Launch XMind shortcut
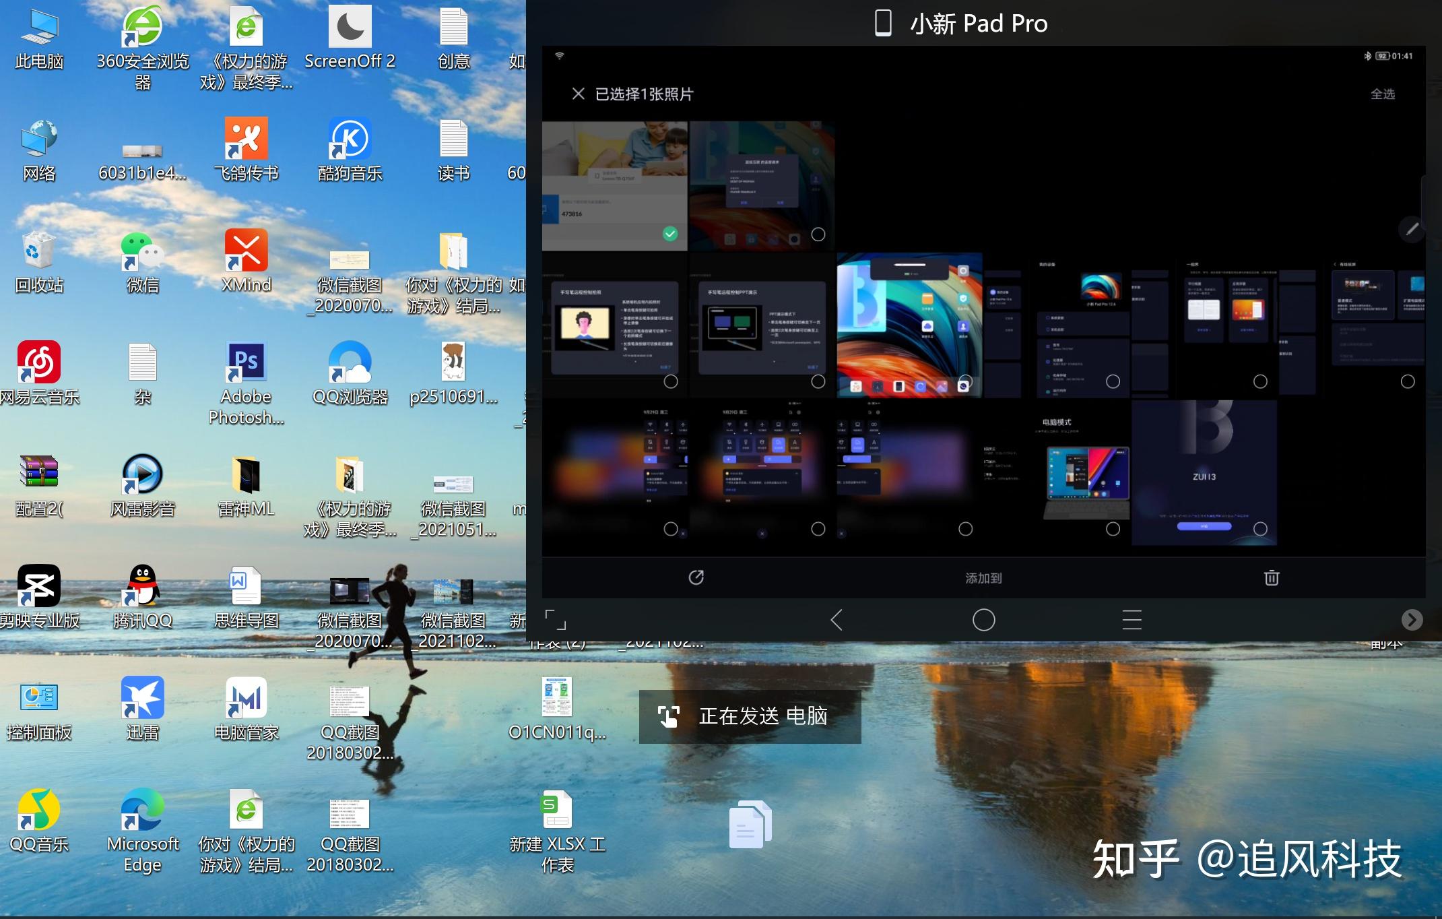The width and height of the screenshot is (1442, 919). (246, 261)
